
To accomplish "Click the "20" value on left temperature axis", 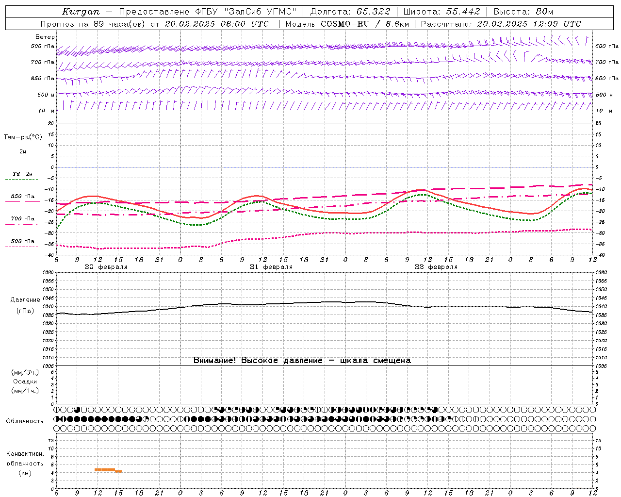I will [51, 123].
